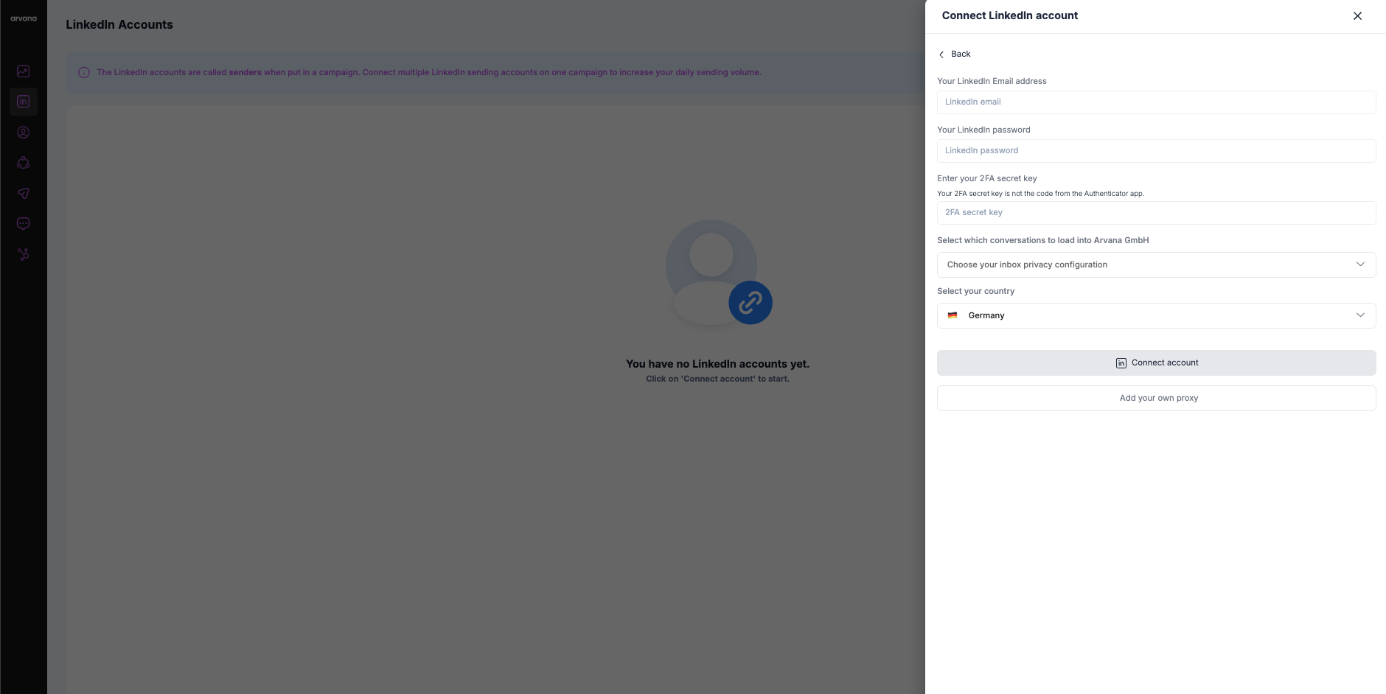Open the user profile icon in sidebar

tap(24, 133)
